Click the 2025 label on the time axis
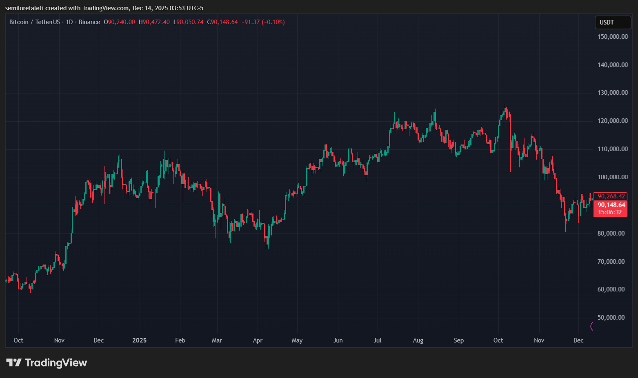Image resolution: width=638 pixels, height=378 pixels. 139,340
